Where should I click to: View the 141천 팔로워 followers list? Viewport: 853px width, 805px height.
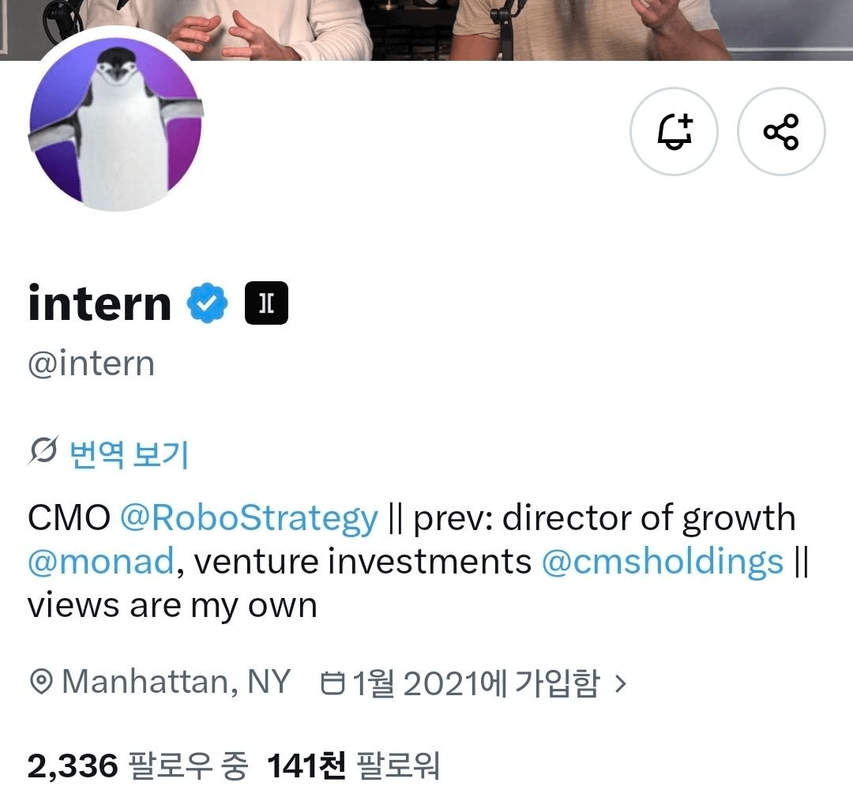pyautogui.click(x=353, y=766)
